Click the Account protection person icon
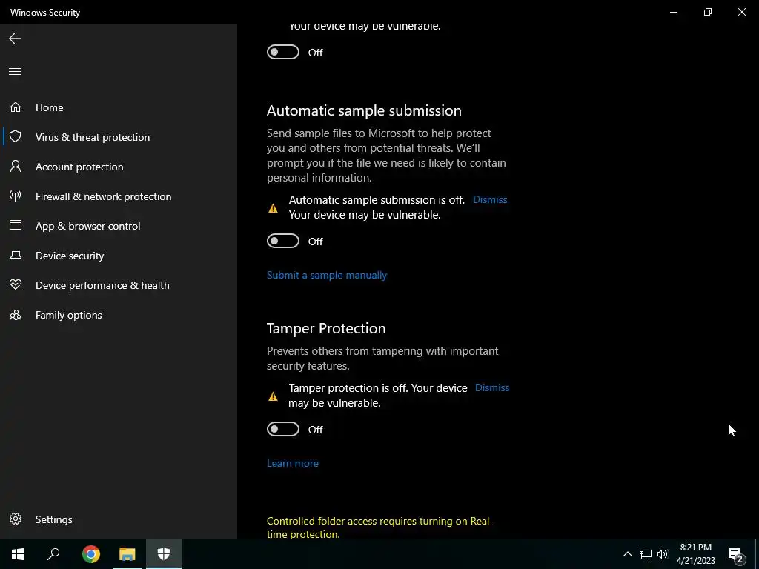This screenshot has width=759, height=569. [x=16, y=167]
